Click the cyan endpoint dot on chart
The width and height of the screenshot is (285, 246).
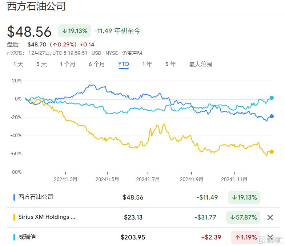[x=272, y=98]
